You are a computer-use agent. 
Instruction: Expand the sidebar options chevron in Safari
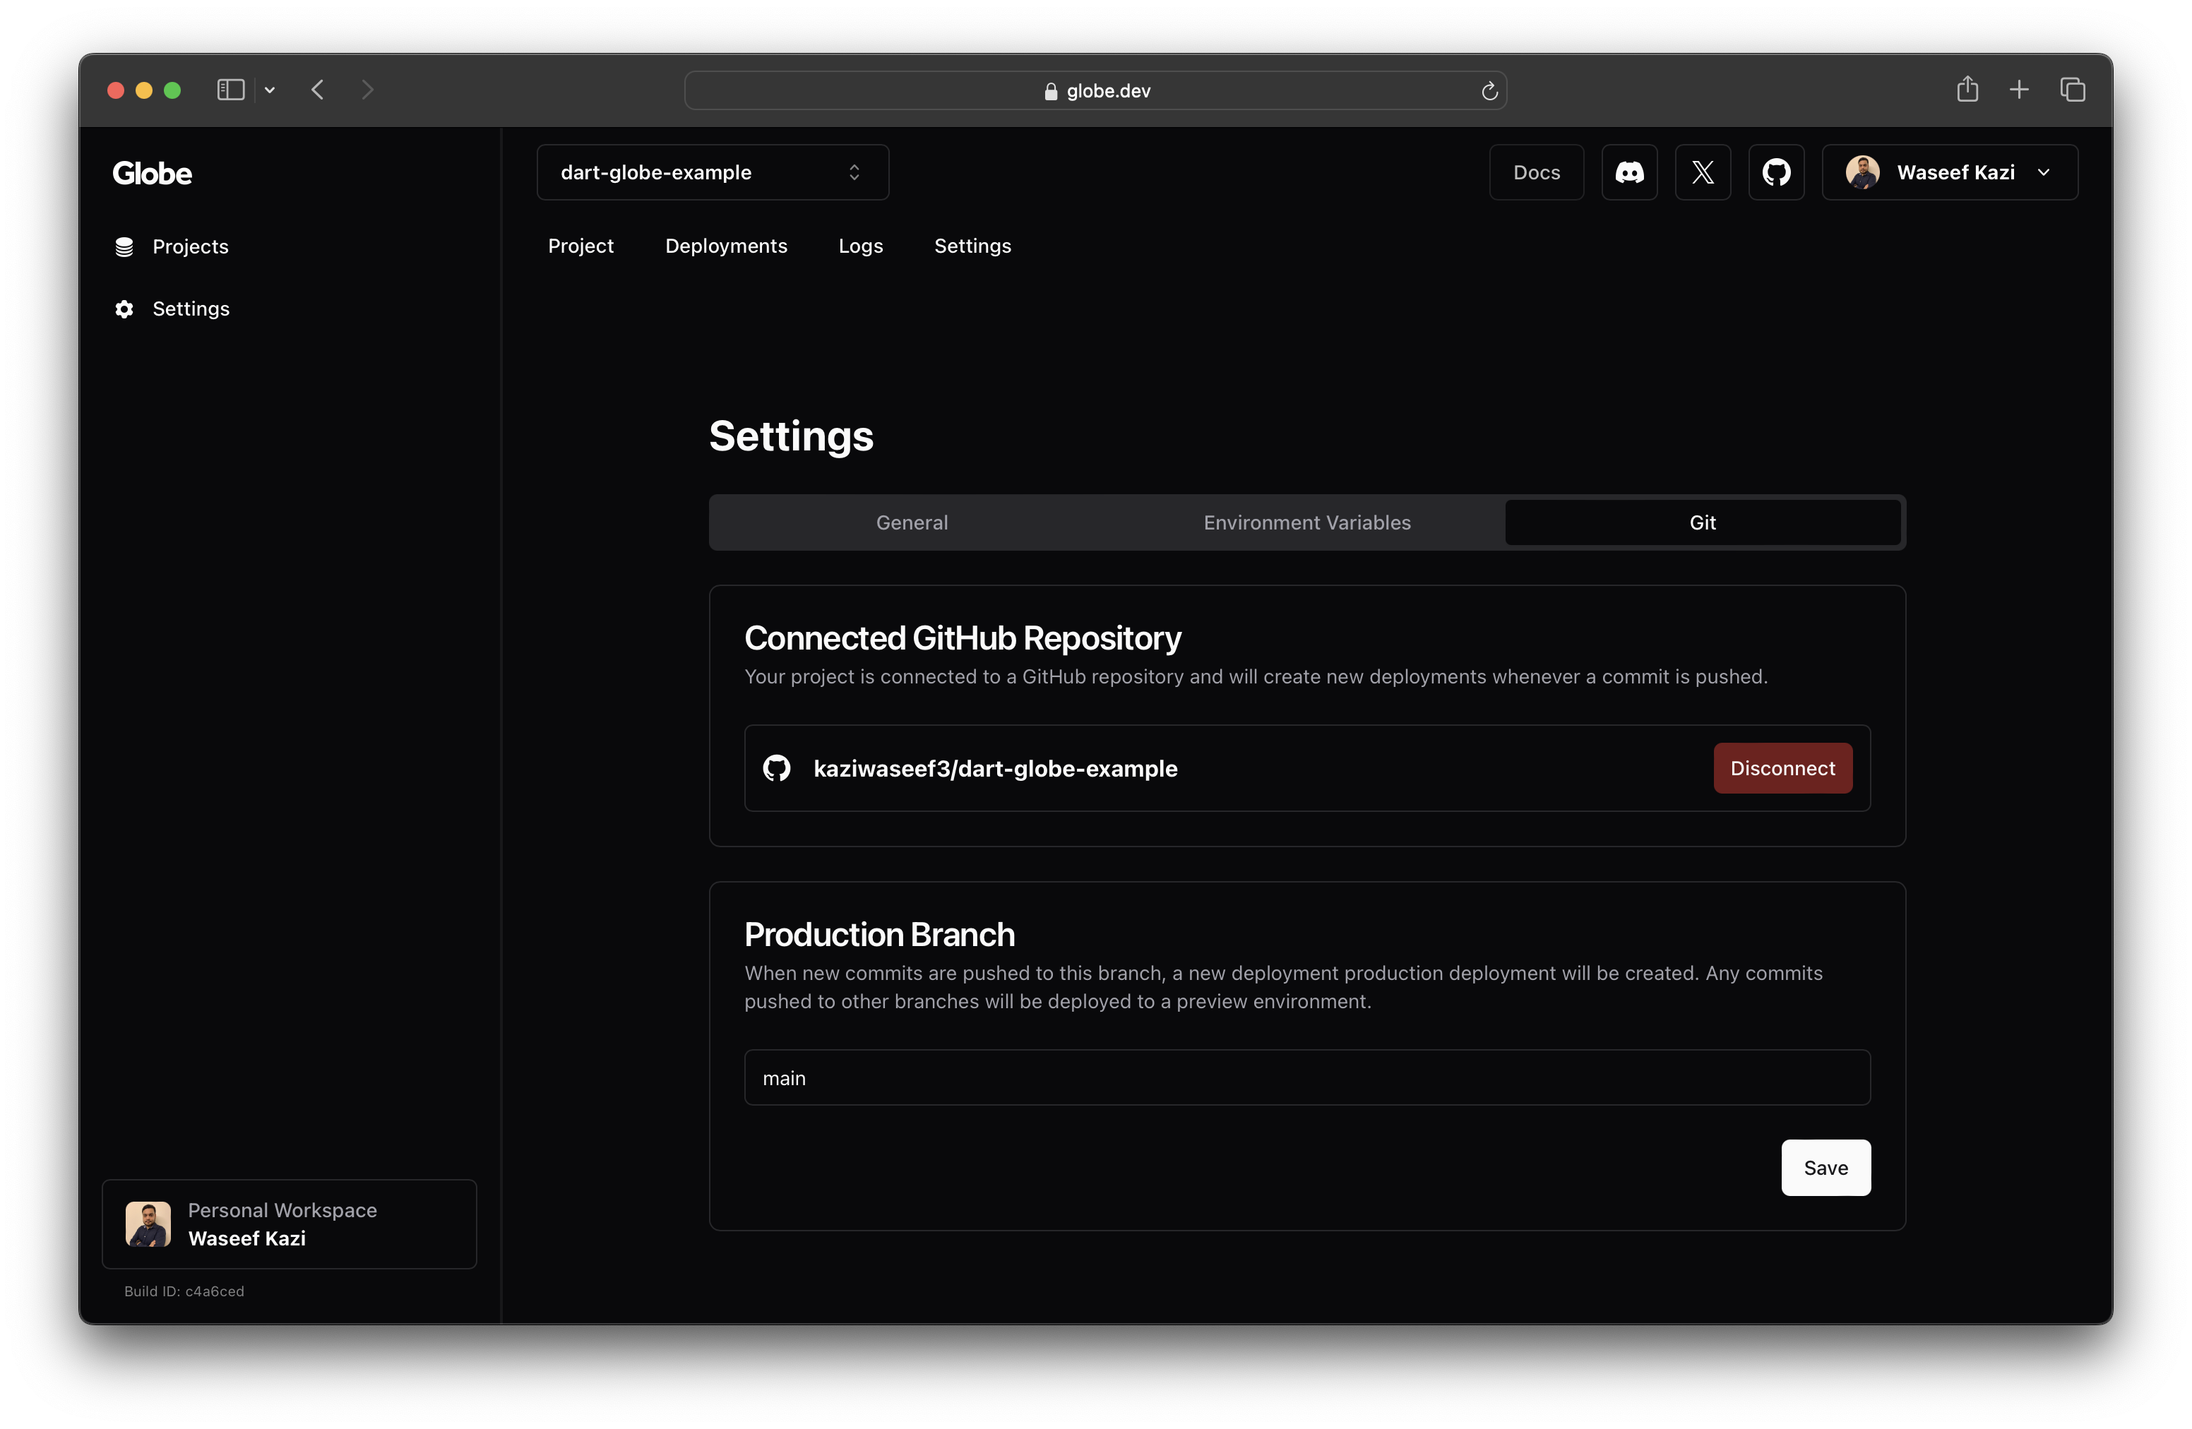270,89
